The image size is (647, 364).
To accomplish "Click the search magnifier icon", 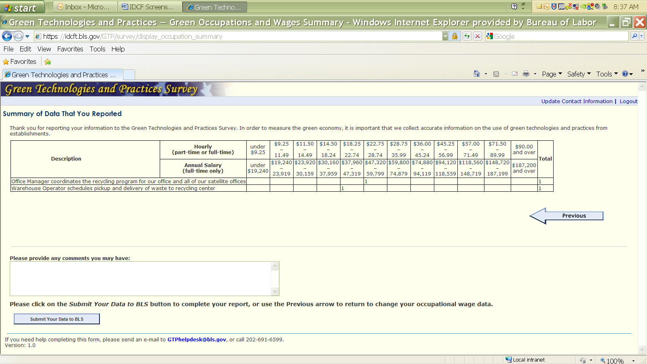I will tap(634, 36).
